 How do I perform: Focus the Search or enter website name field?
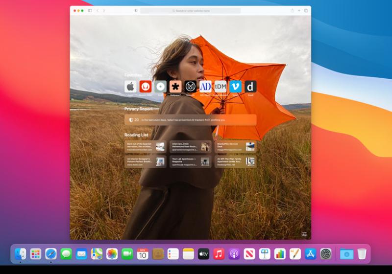(x=191, y=11)
